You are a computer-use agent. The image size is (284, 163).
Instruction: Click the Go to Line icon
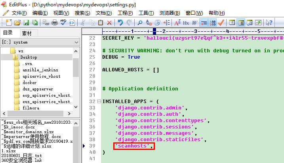click(166, 23)
